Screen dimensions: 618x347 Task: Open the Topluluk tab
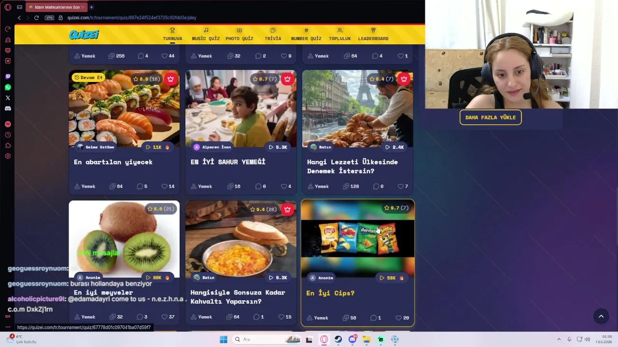(x=340, y=34)
